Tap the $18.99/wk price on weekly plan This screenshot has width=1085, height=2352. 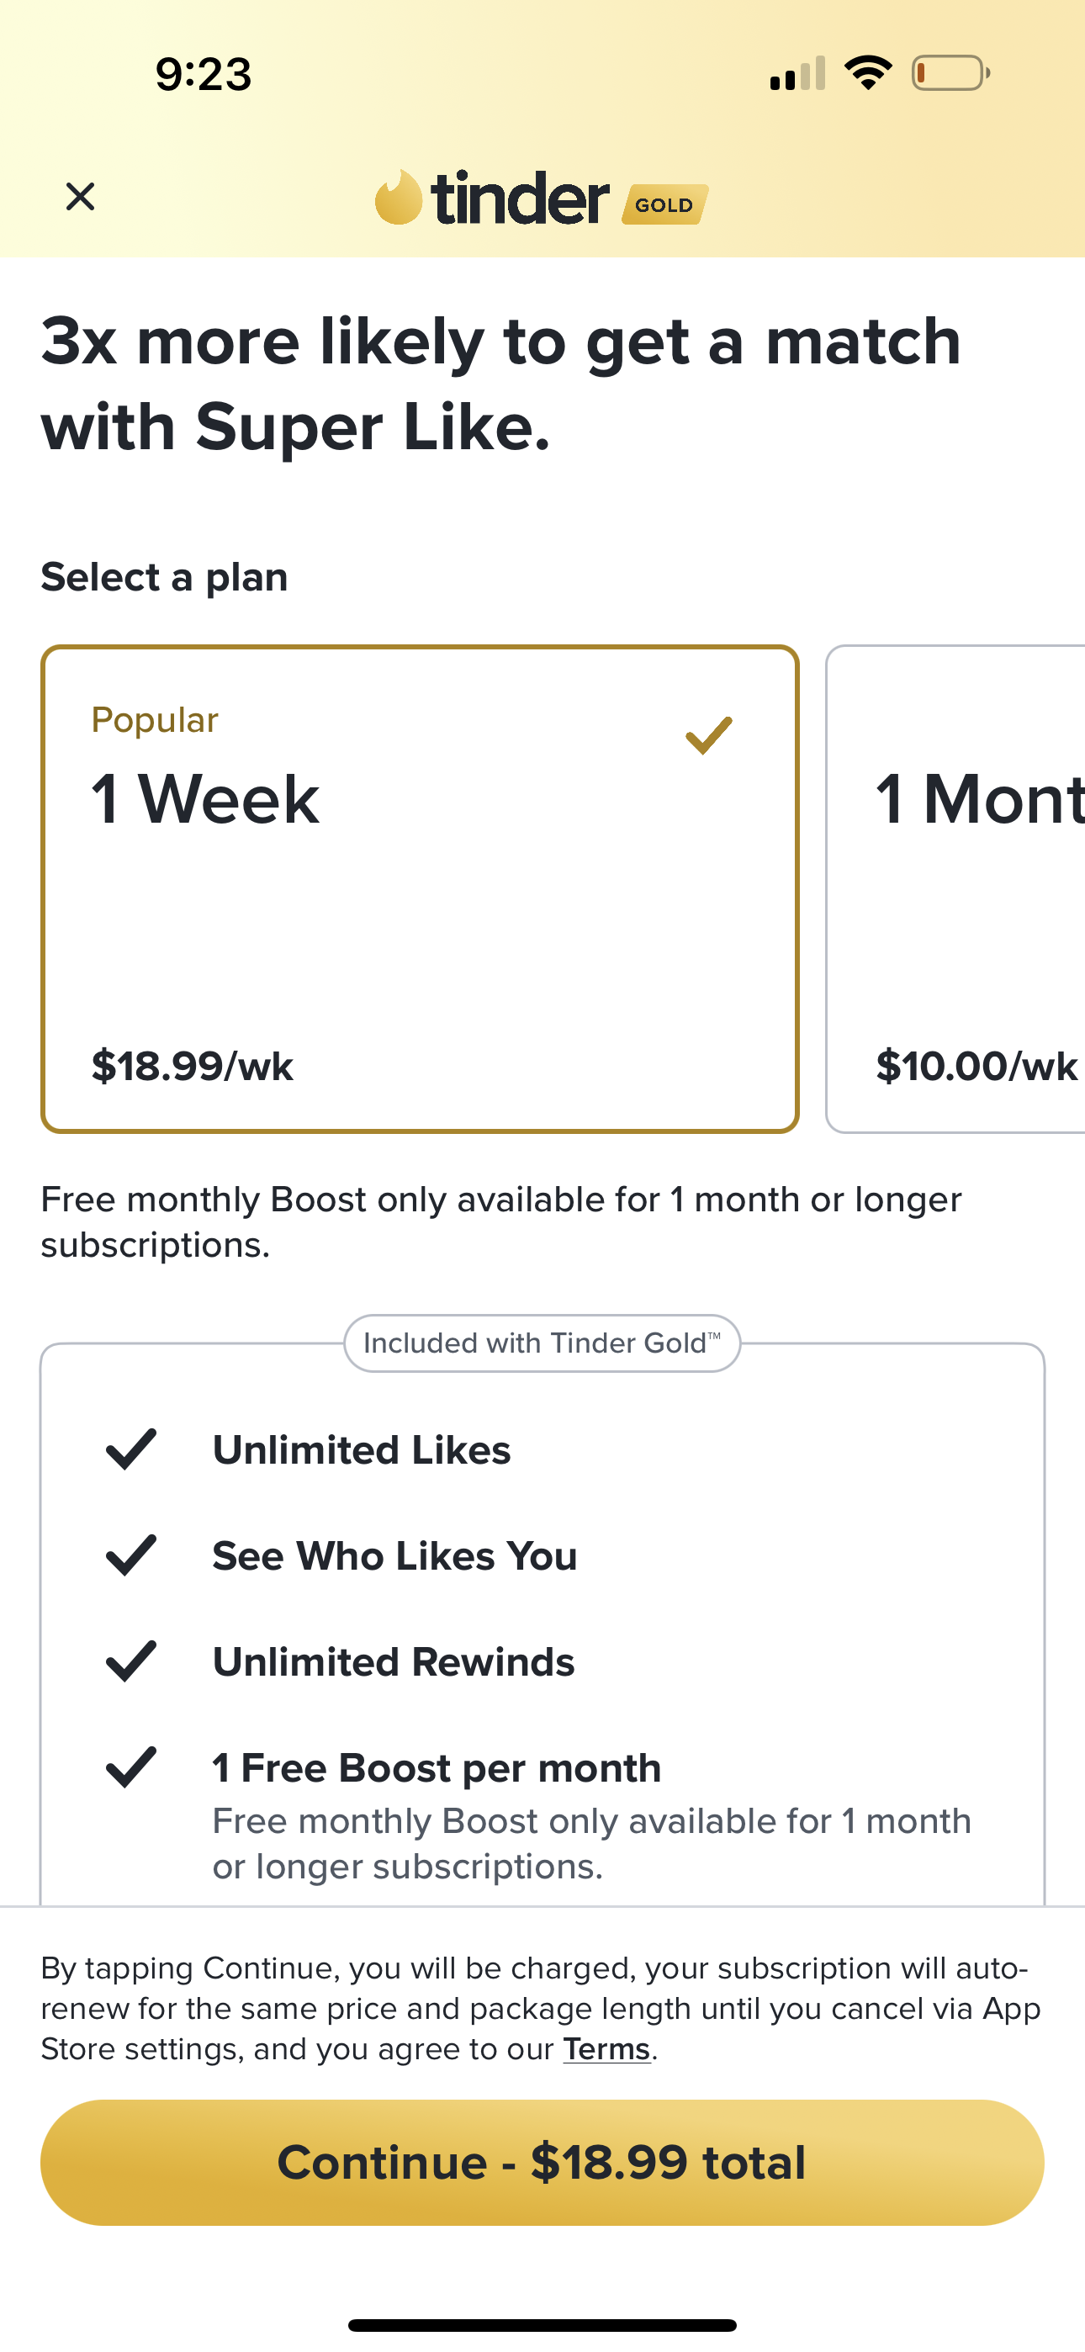pos(193,1067)
